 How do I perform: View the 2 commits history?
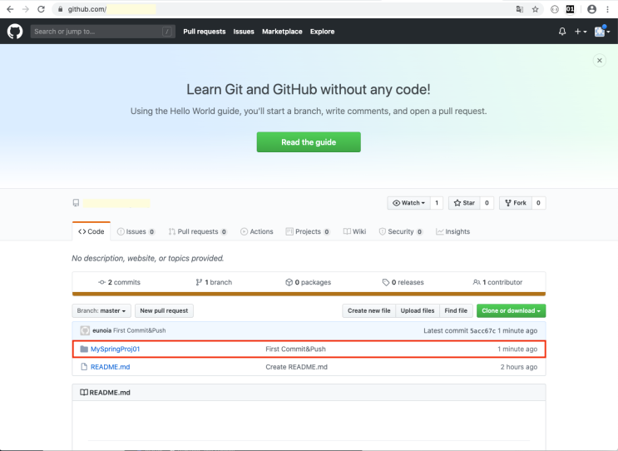(120, 282)
